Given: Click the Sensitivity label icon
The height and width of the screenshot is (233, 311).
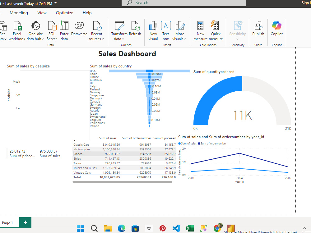Looking at the screenshot, I should [x=238, y=25].
